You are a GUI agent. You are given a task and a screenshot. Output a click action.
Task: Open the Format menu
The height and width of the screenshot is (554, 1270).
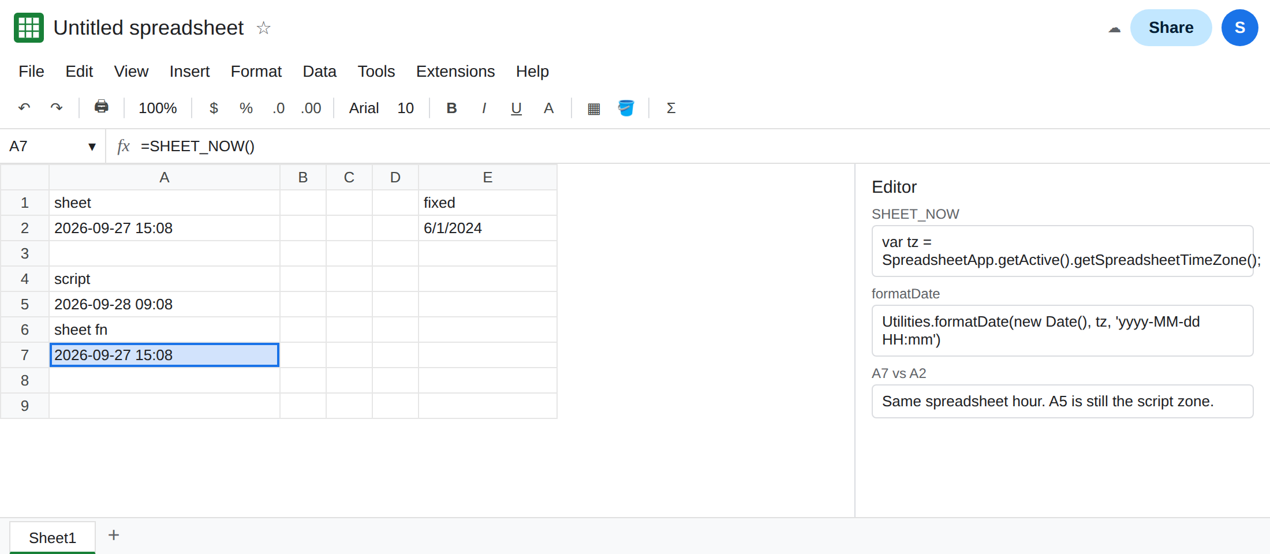pos(256,71)
